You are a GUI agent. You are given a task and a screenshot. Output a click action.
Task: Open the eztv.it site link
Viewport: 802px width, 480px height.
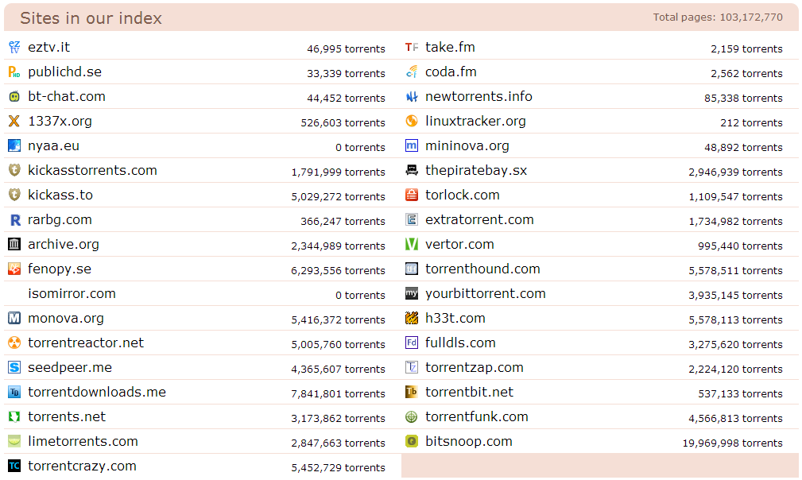48,47
